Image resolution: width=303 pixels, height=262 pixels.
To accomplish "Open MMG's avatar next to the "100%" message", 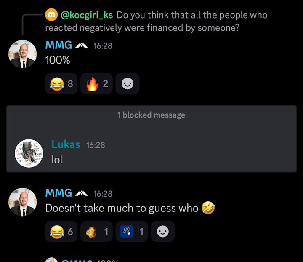I will pos(23,54).
